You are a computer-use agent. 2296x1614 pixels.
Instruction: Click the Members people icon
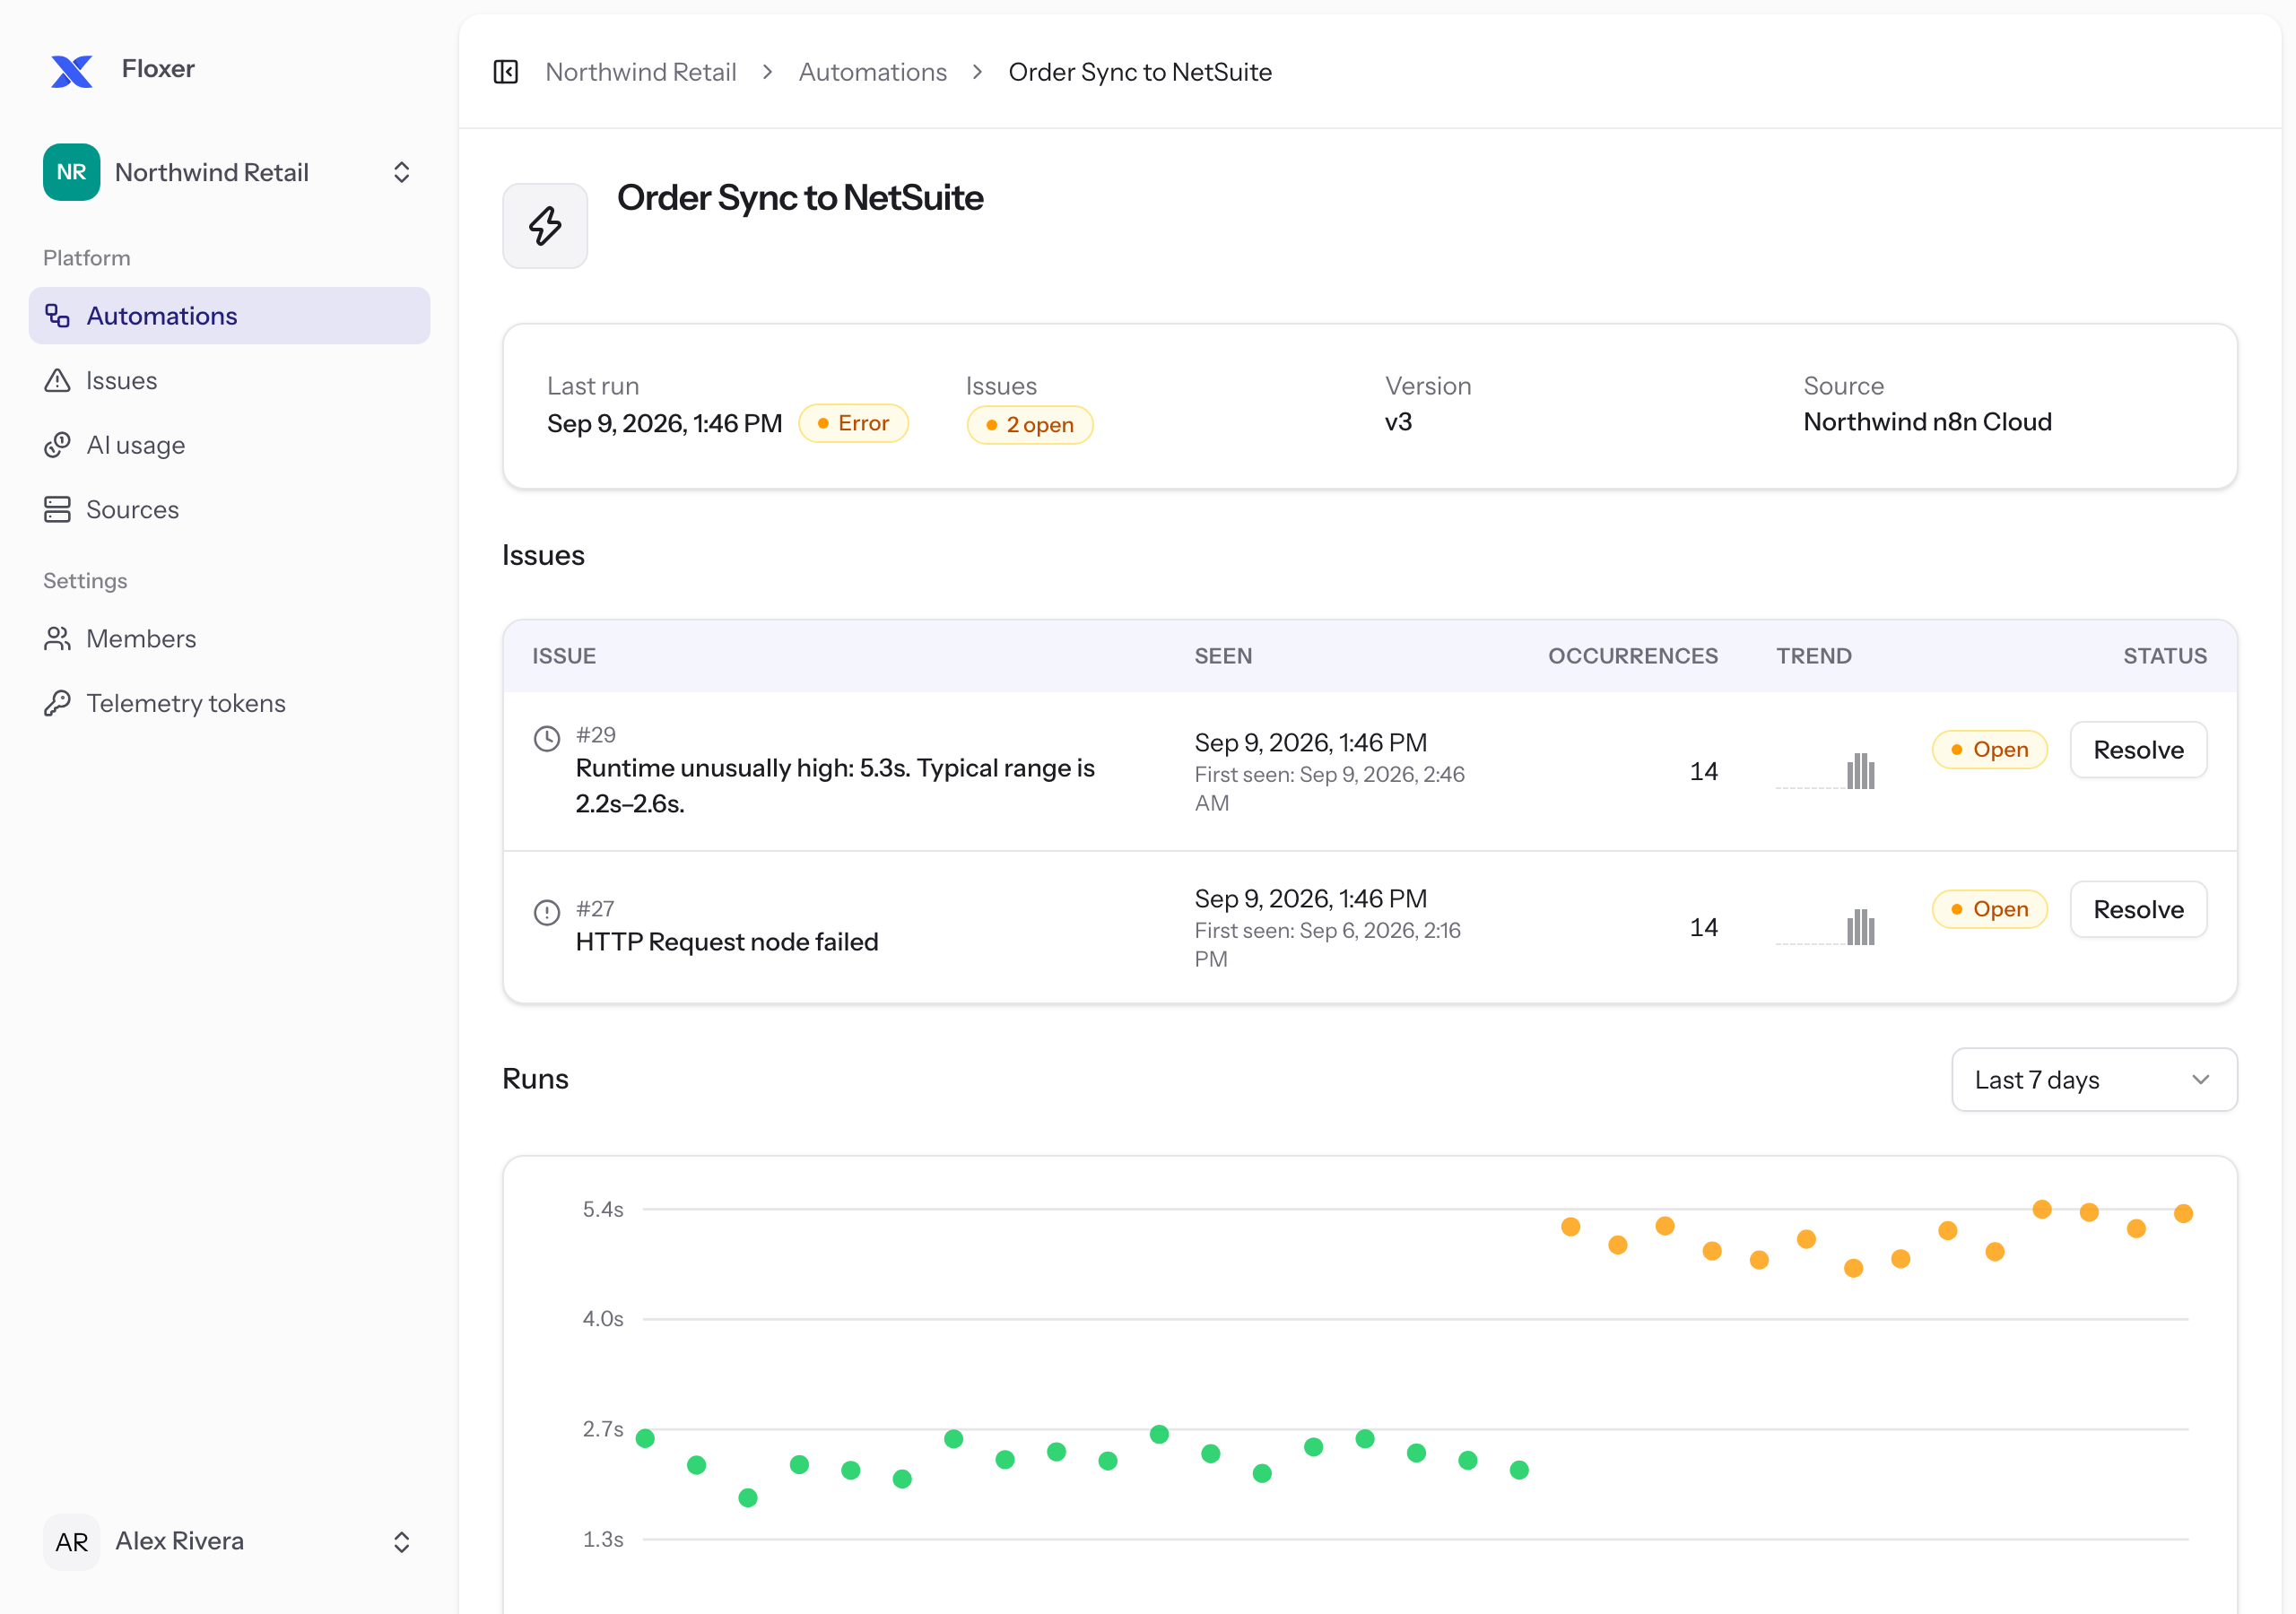(x=58, y=638)
